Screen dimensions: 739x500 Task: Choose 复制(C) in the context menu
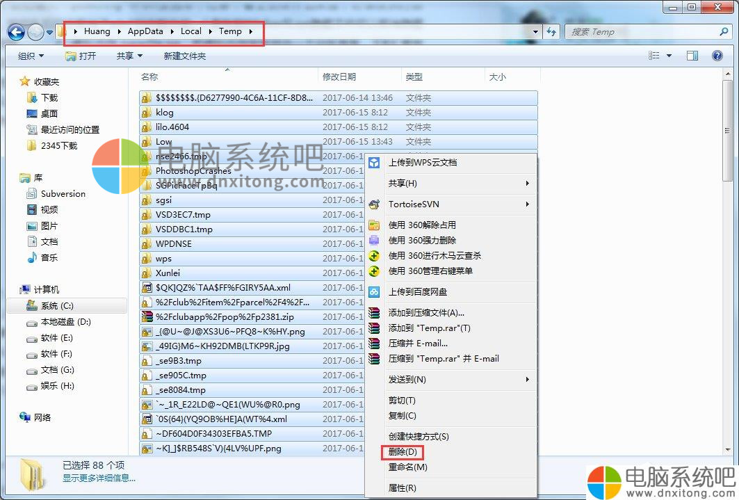[402, 416]
